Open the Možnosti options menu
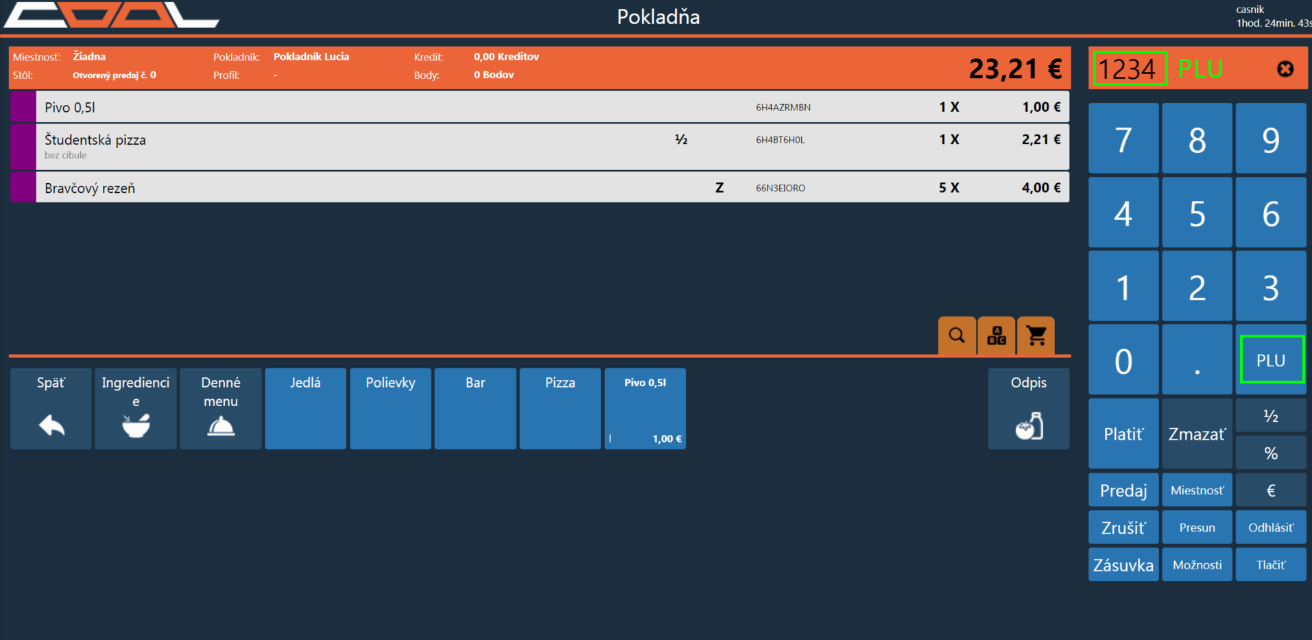 coord(1197,565)
